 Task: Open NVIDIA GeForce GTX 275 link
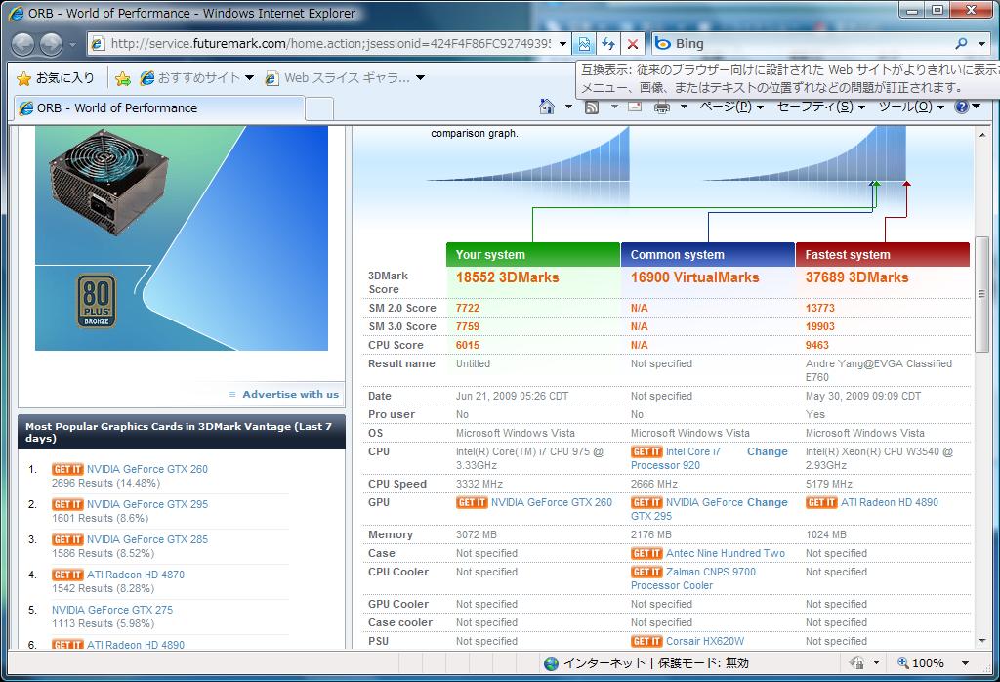tap(112, 610)
